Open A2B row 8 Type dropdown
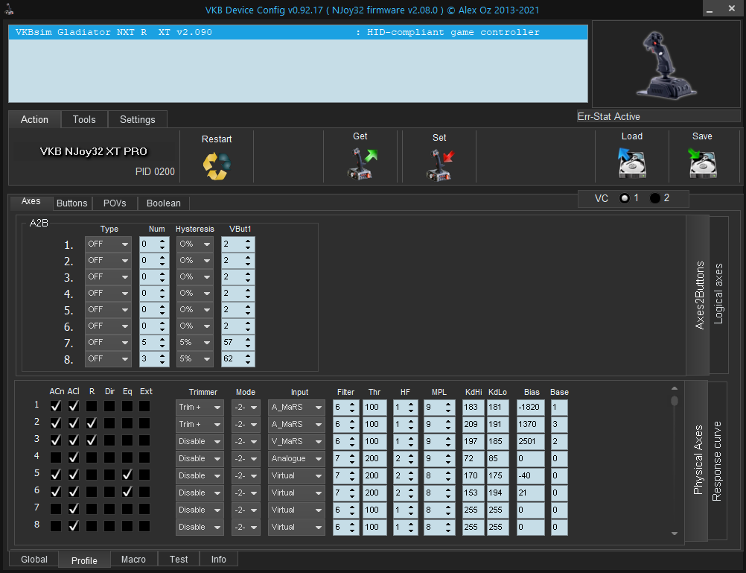 click(x=108, y=359)
